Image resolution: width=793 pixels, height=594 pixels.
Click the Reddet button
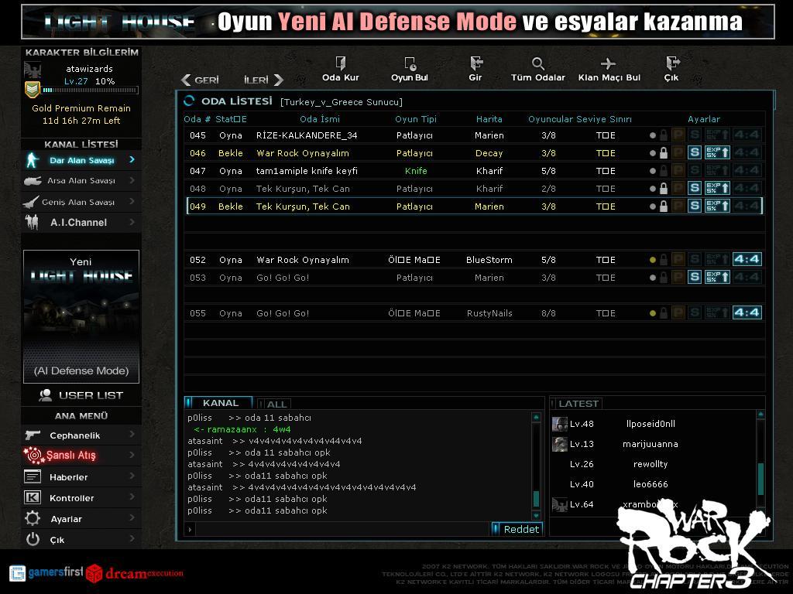click(x=517, y=529)
